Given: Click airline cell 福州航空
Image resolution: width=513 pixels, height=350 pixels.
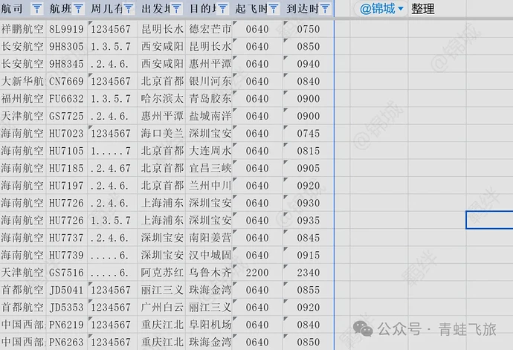Looking at the screenshot, I should pos(23,98).
